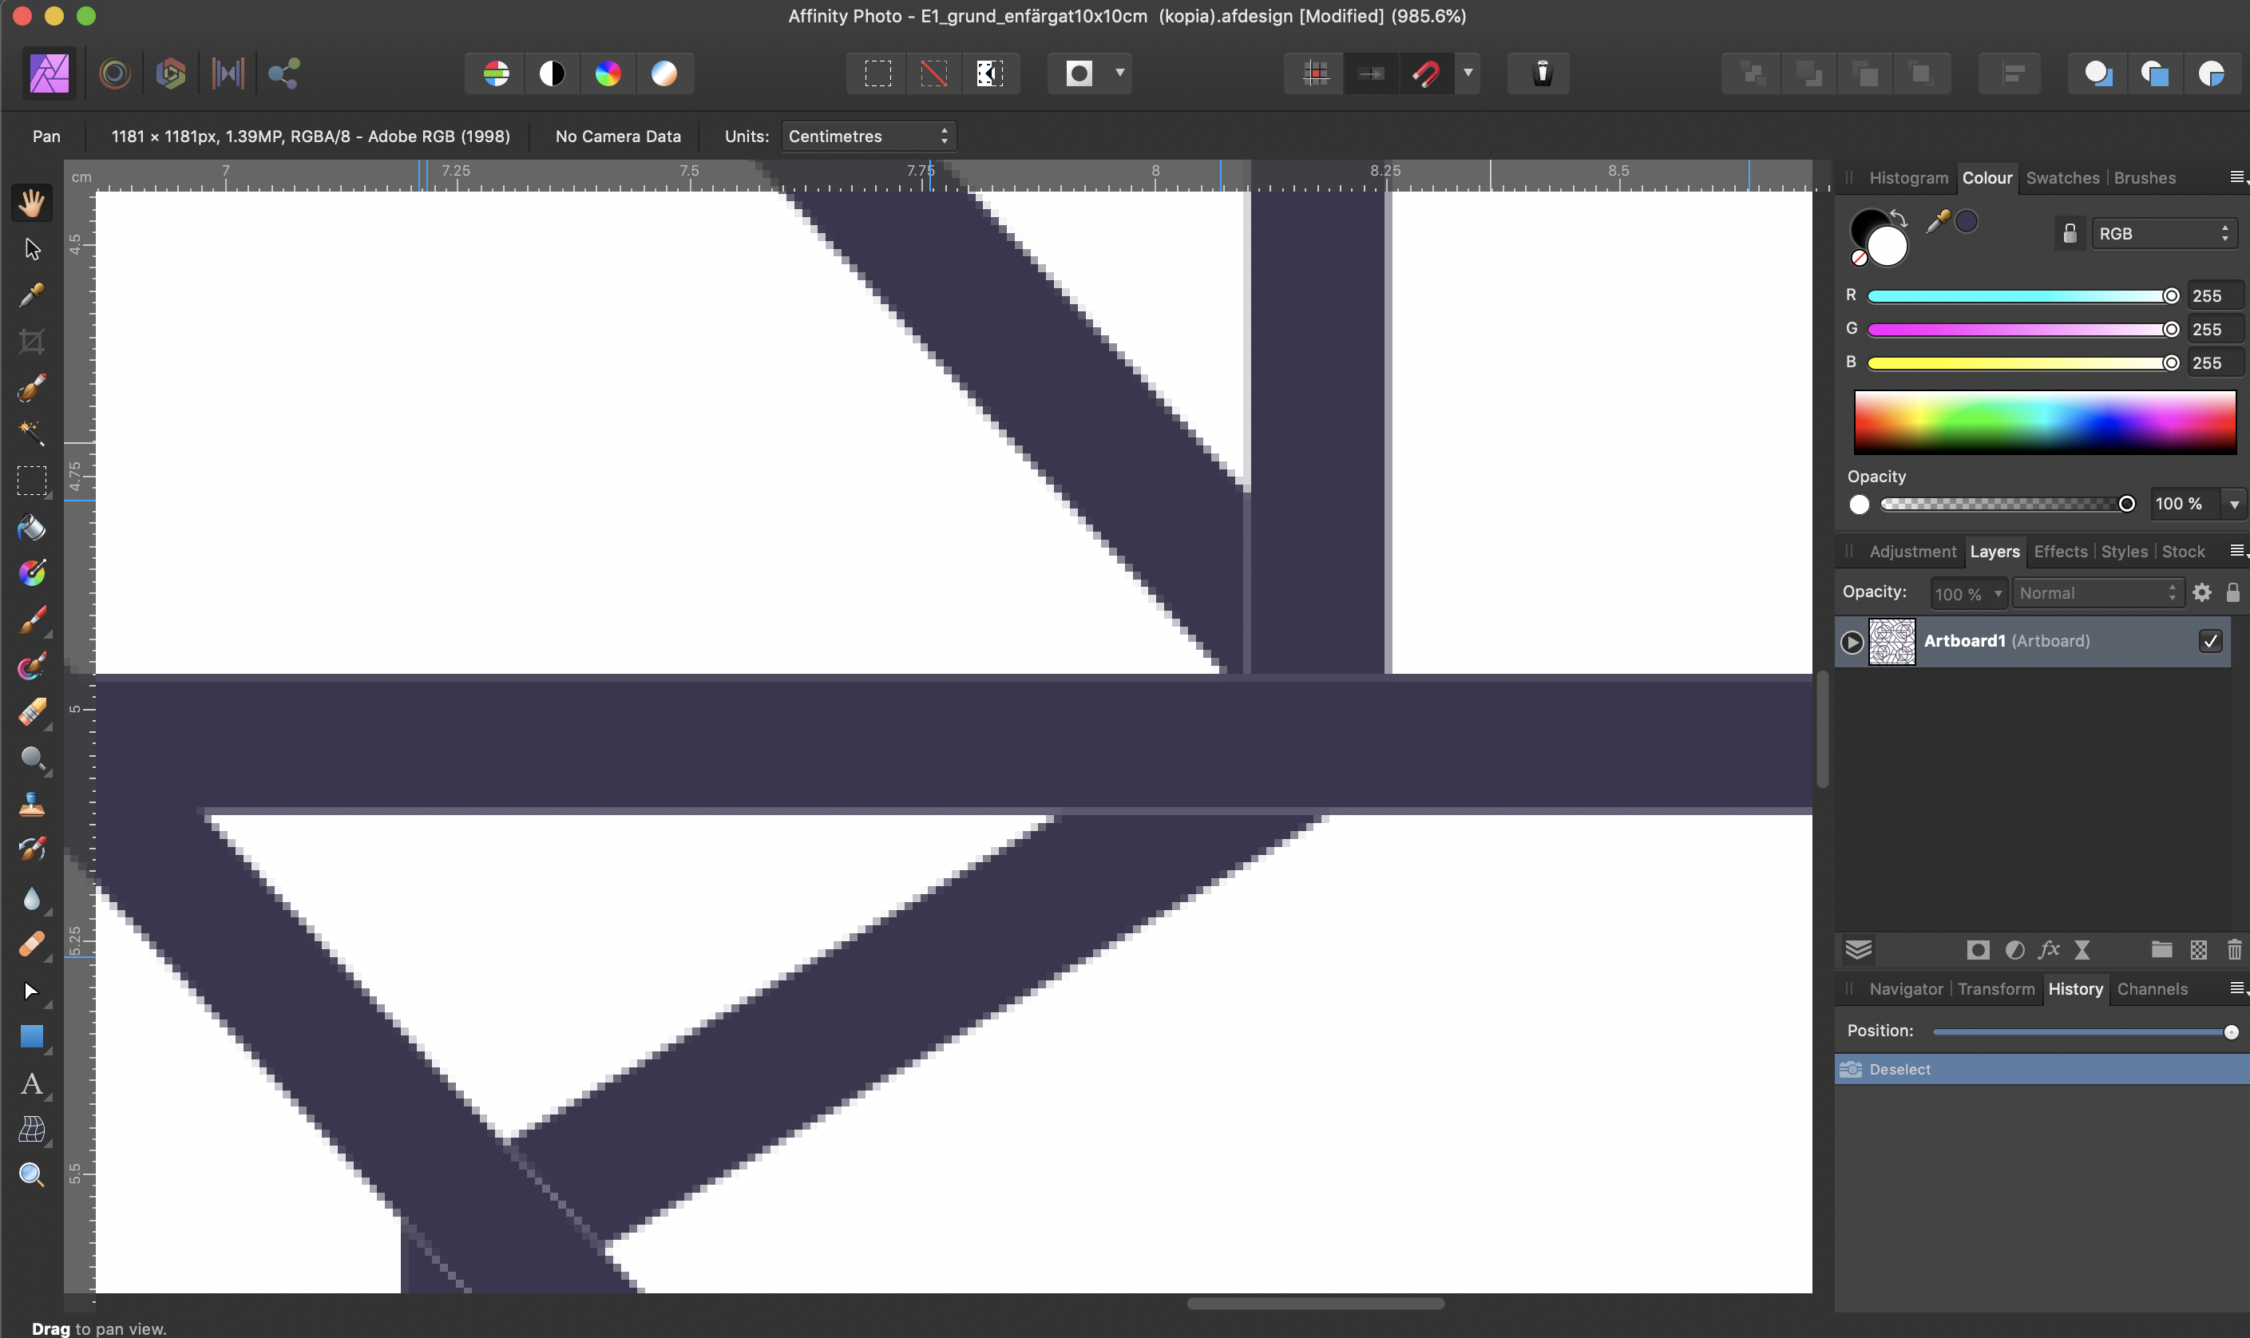Open the Export Persona icon
The image size is (2250, 1338).
(284, 73)
